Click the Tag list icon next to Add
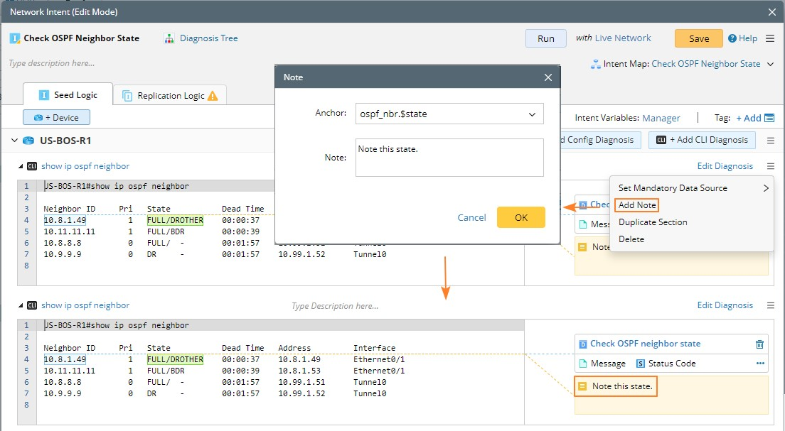This screenshot has width=785, height=431. point(769,118)
